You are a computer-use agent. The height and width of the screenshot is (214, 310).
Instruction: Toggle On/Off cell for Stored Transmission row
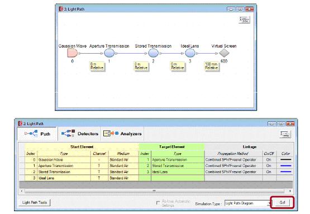[x=269, y=172]
